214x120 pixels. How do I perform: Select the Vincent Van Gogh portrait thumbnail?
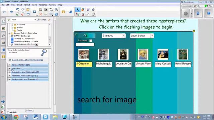[x=143, y=54]
